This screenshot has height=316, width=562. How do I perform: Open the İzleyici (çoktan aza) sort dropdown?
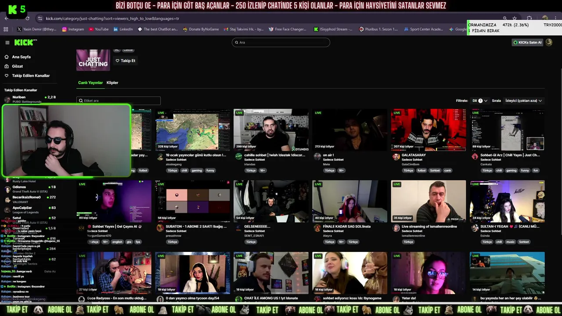(523, 101)
